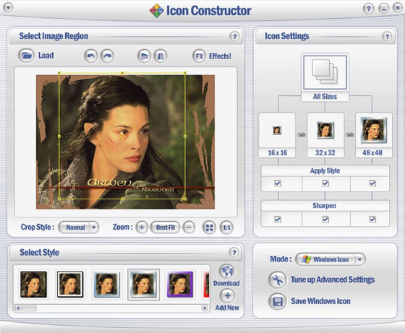Image resolution: width=405 pixels, height=333 pixels.
Task: Choose the selected gray beveled style thumbnail
Action: pos(143,285)
